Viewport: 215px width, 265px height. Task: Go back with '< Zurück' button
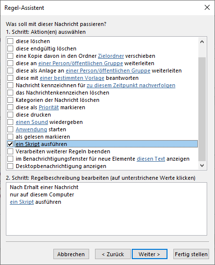tap(113, 254)
